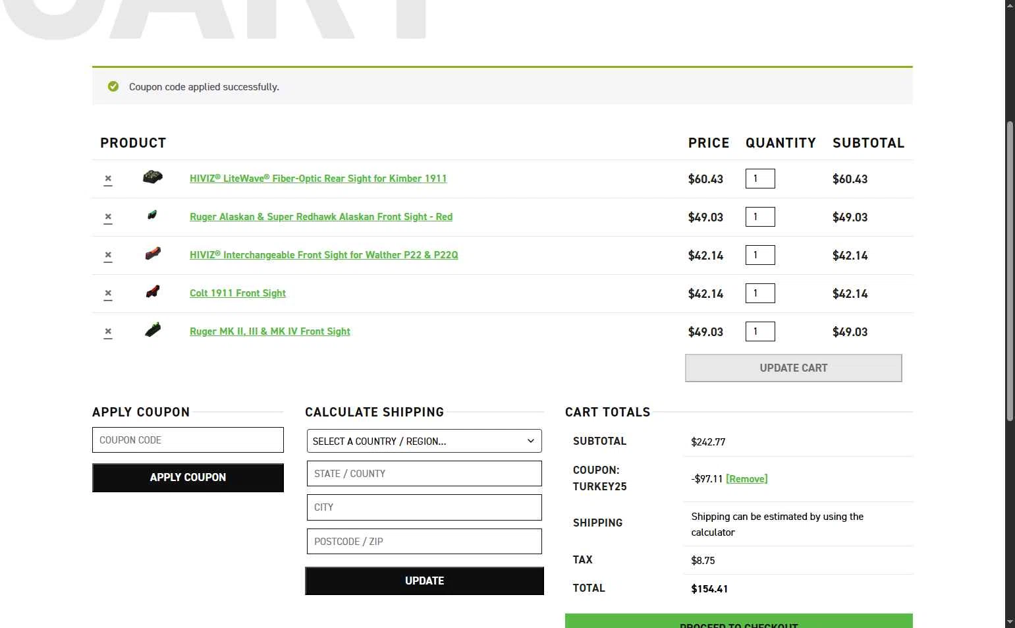Proceed to checkout
The height and width of the screenshot is (628, 1015).
click(x=739, y=621)
